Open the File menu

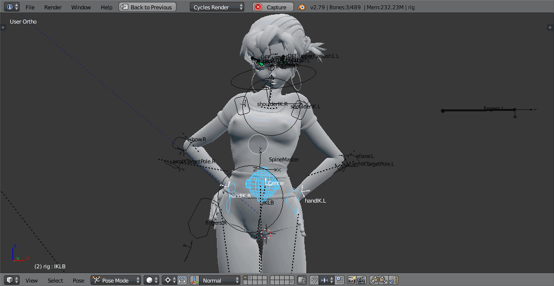click(x=30, y=7)
